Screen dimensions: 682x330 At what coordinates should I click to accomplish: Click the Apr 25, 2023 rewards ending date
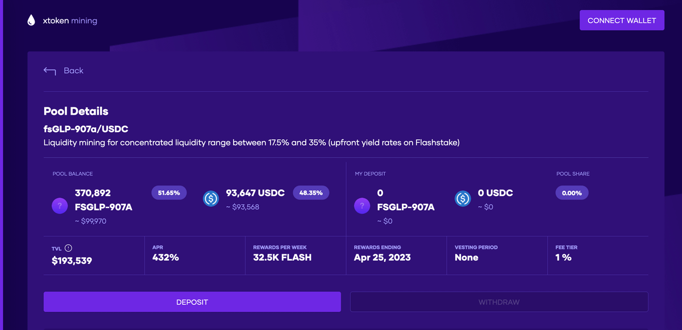point(382,258)
